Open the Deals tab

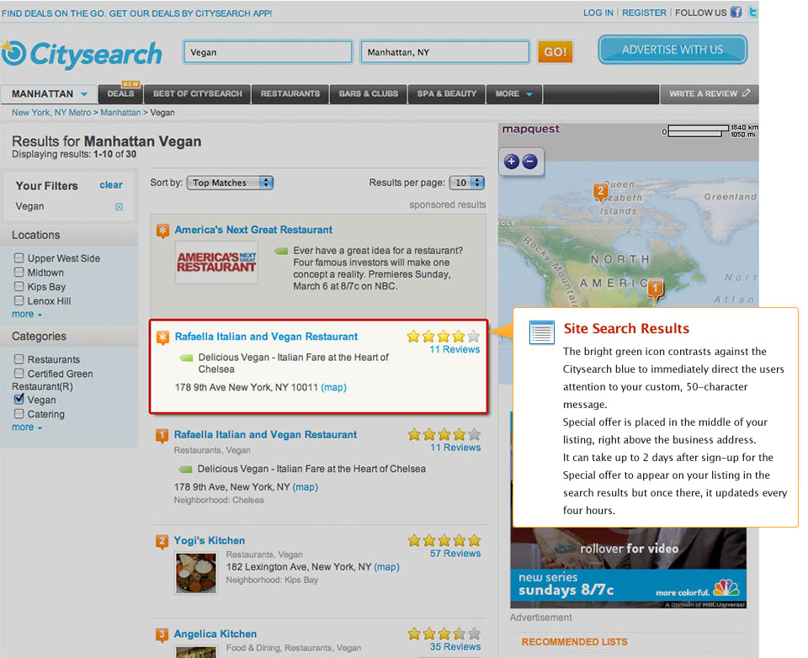click(120, 93)
